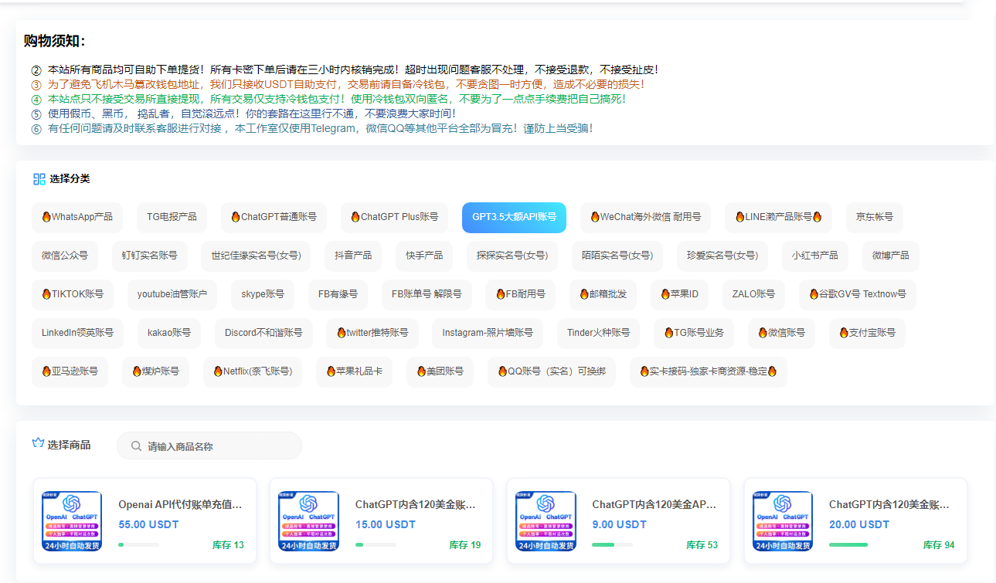Select the TG账号业务 category
The width and height of the screenshot is (996, 583).
coord(694,334)
